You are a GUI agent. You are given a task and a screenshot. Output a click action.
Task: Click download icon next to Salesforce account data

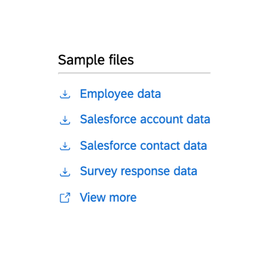[x=65, y=120]
